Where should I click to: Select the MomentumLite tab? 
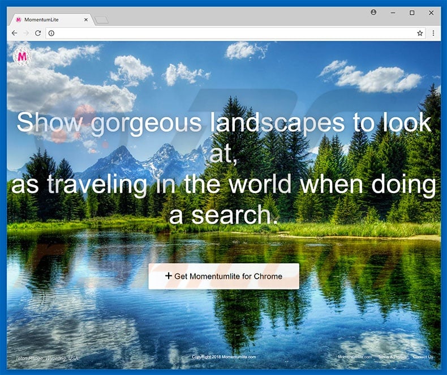pyautogui.click(x=51, y=20)
